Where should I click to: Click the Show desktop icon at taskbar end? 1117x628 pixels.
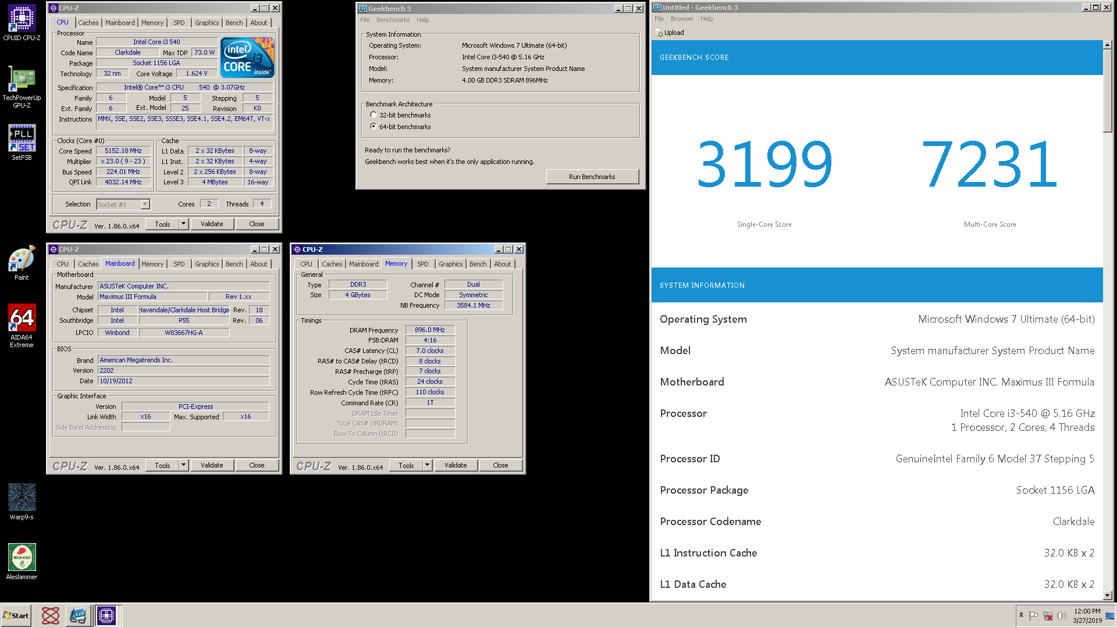pos(1110,616)
